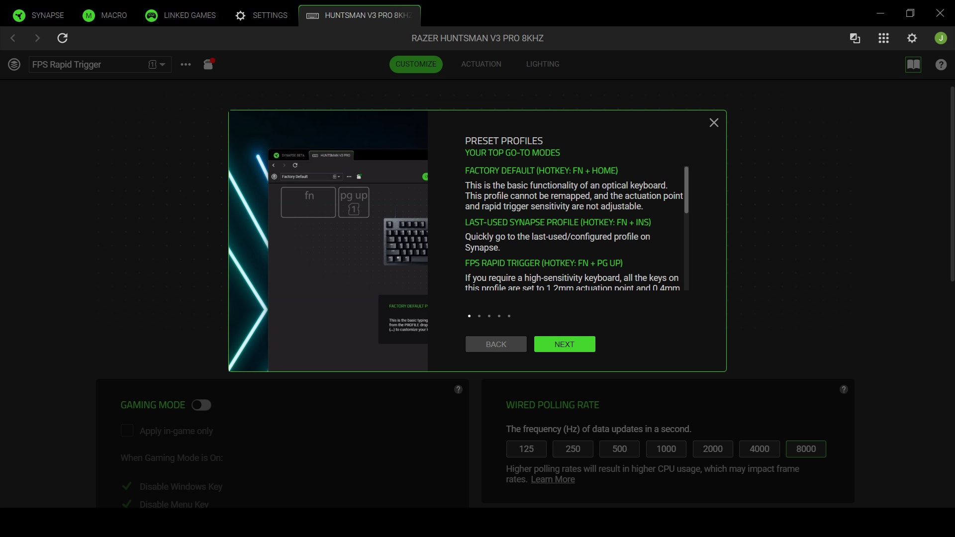Click the dark mode toggle icon
The width and height of the screenshot is (955, 537).
tap(855, 38)
